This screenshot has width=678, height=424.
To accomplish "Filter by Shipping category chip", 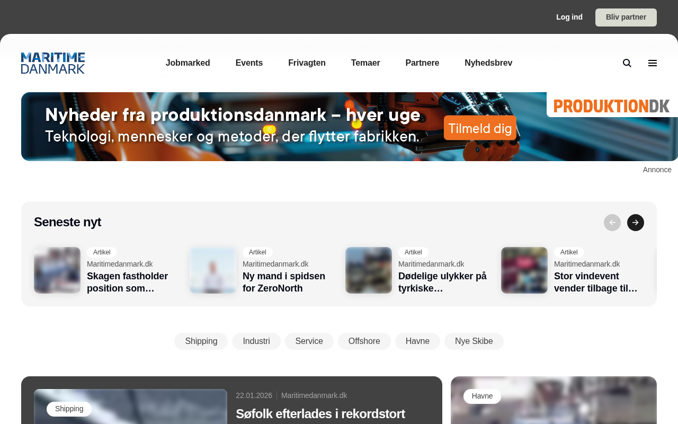I will tap(201, 341).
